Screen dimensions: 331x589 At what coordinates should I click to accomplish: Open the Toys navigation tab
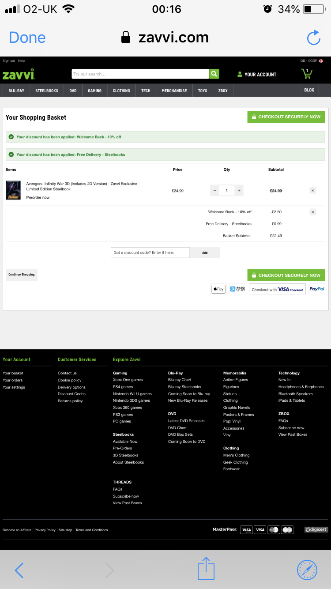coord(203,91)
